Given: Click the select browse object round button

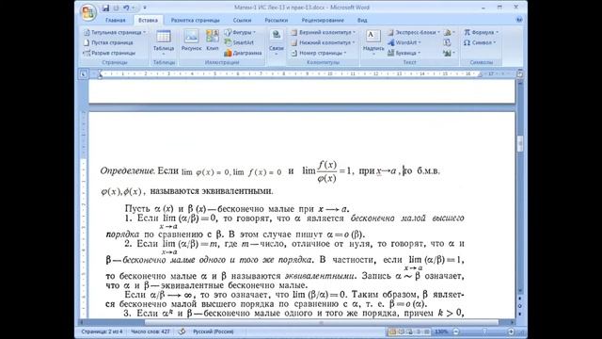Looking at the screenshot, I should (520, 306).
